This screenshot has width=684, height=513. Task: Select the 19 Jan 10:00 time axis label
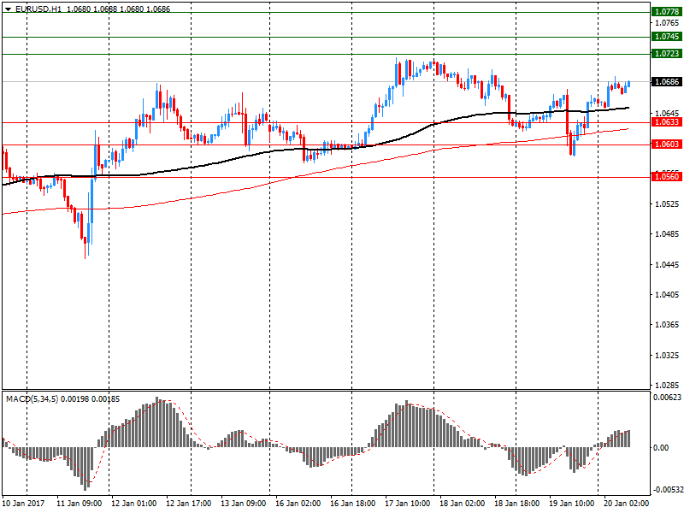click(x=571, y=504)
